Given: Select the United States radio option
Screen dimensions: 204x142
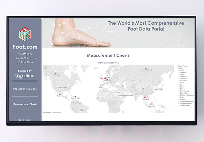Looking at the screenshot, I should 179,105.
